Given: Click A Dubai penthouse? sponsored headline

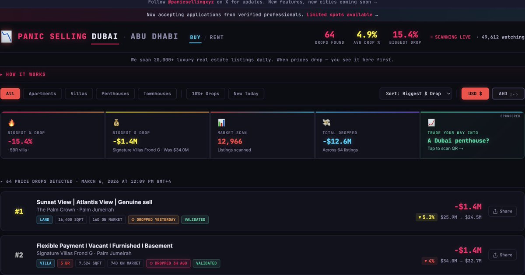Looking at the screenshot, I should [x=458, y=141].
